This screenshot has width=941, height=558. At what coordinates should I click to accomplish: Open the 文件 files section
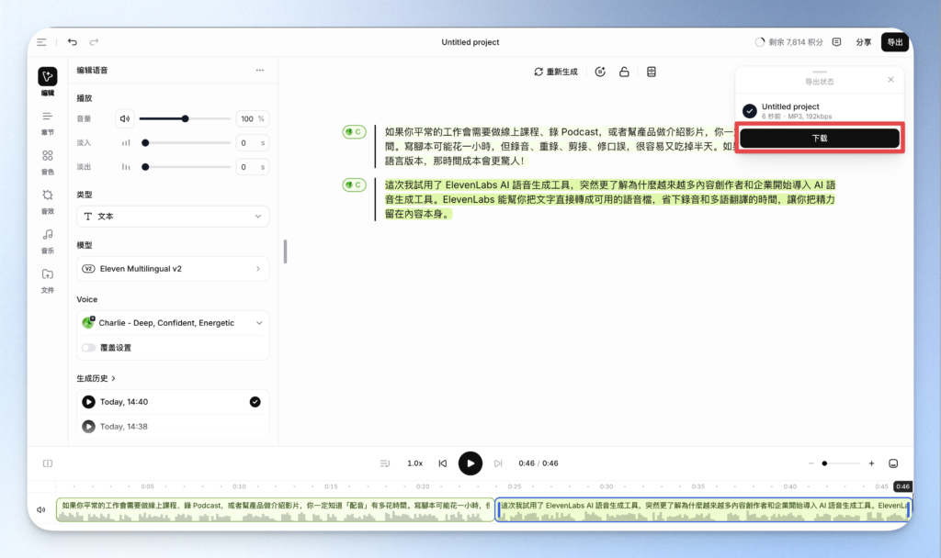pyautogui.click(x=48, y=281)
